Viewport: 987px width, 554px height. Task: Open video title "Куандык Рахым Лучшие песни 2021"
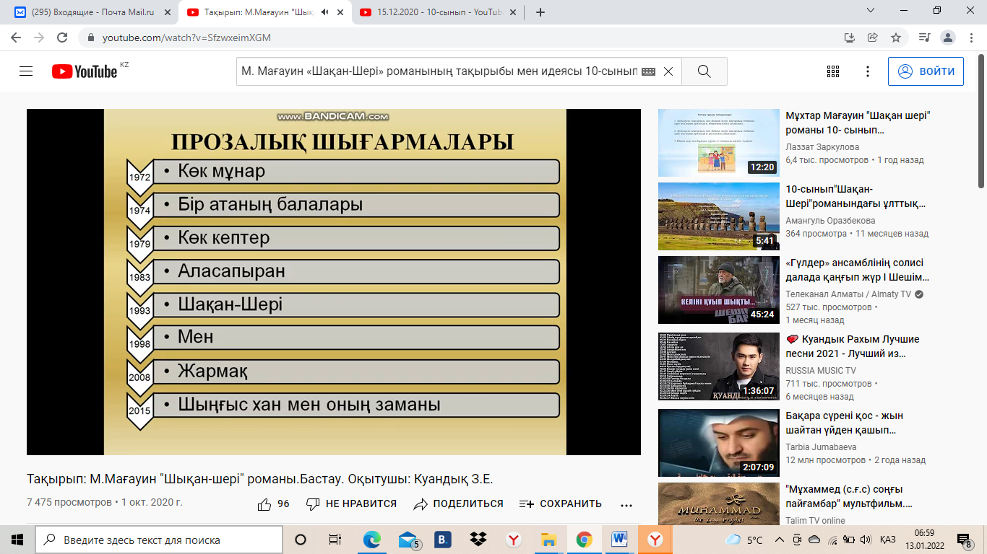click(853, 347)
